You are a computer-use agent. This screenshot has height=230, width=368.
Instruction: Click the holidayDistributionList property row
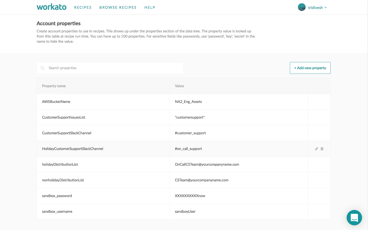60,164
